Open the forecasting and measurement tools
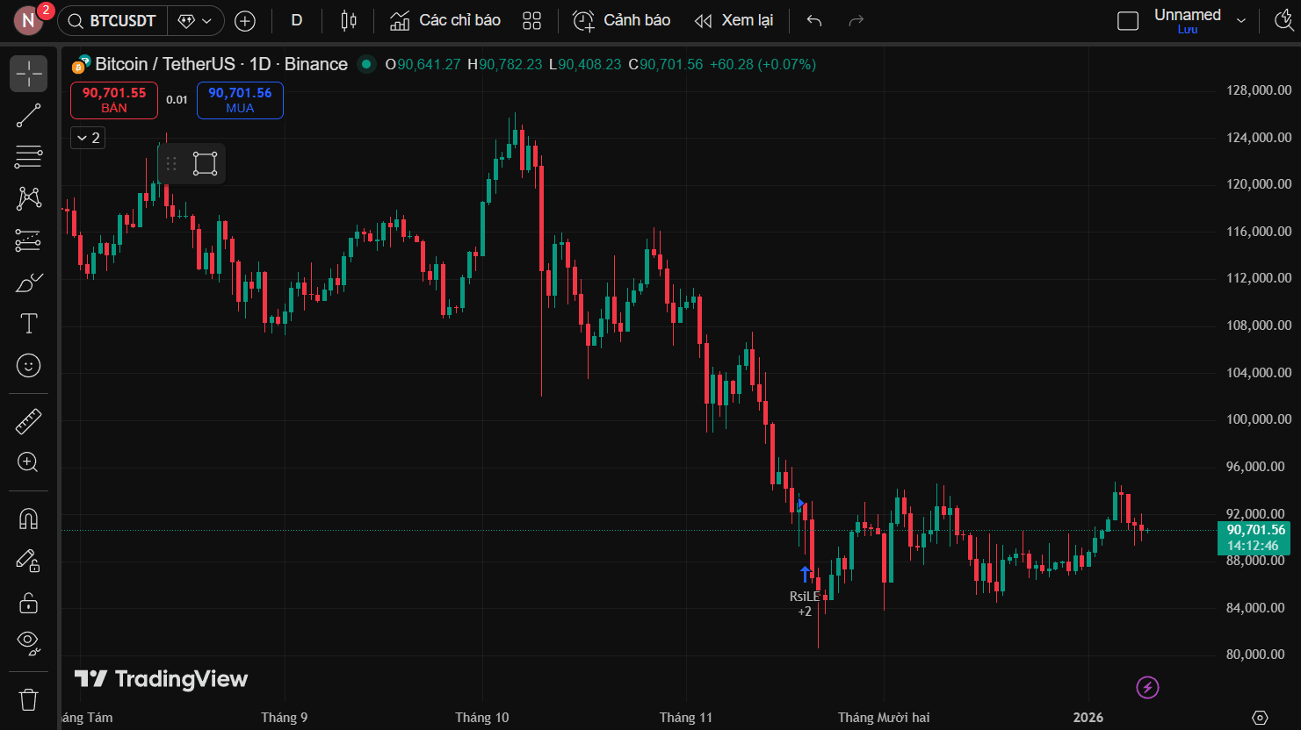The width and height of the screenshot is (1301, 730). pyautogui.click(x=28, y=240)
